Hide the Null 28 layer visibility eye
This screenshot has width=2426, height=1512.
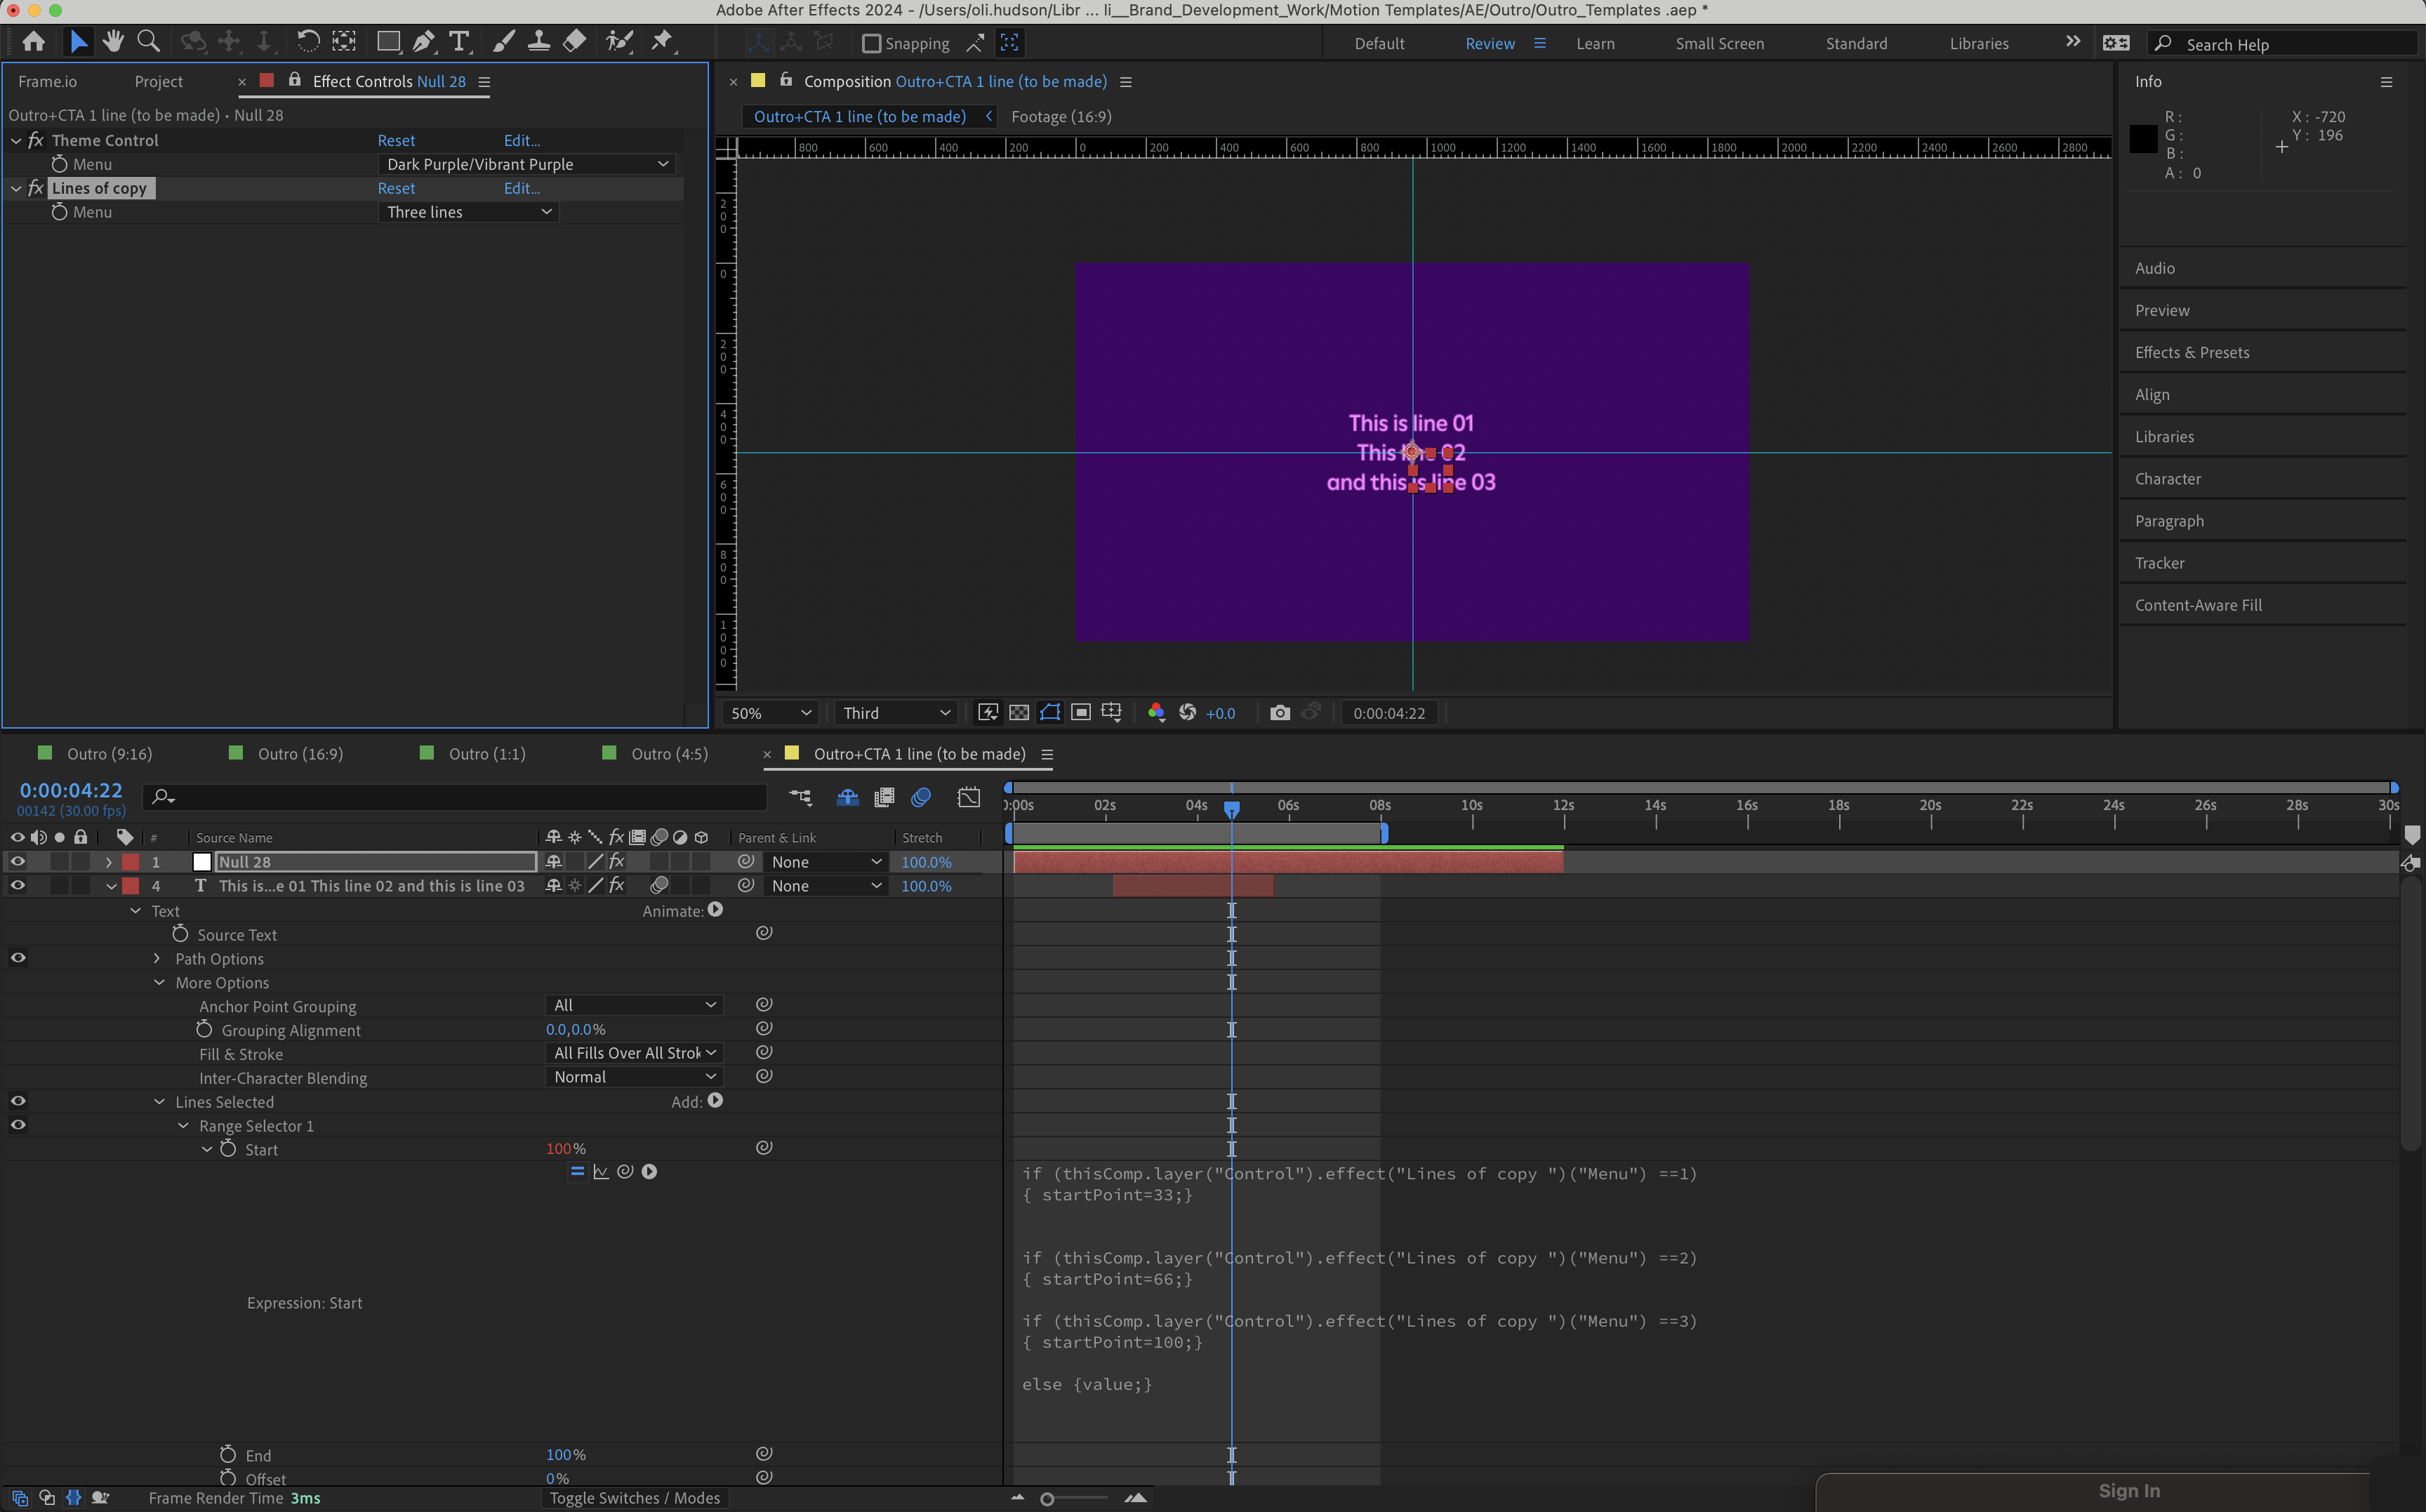click(17, 861)
